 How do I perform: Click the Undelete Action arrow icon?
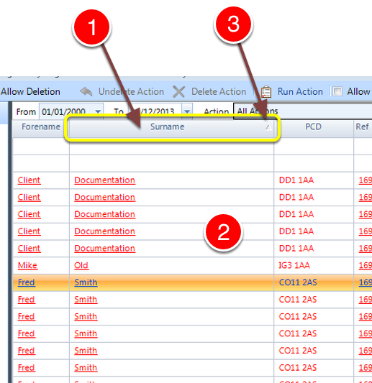tap(86, 92)
